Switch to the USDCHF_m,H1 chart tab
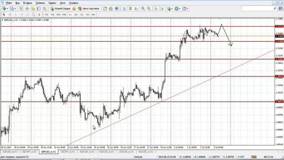The image size is (284, 160). [x=29, y=152]
